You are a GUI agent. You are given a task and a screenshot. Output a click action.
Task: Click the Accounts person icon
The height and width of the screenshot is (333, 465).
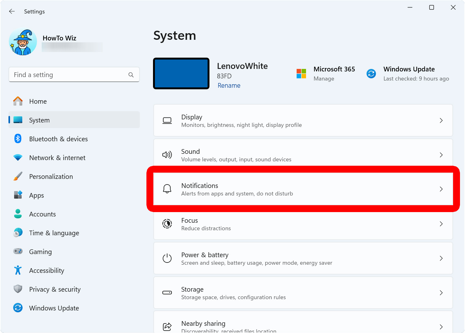point(18,214)
